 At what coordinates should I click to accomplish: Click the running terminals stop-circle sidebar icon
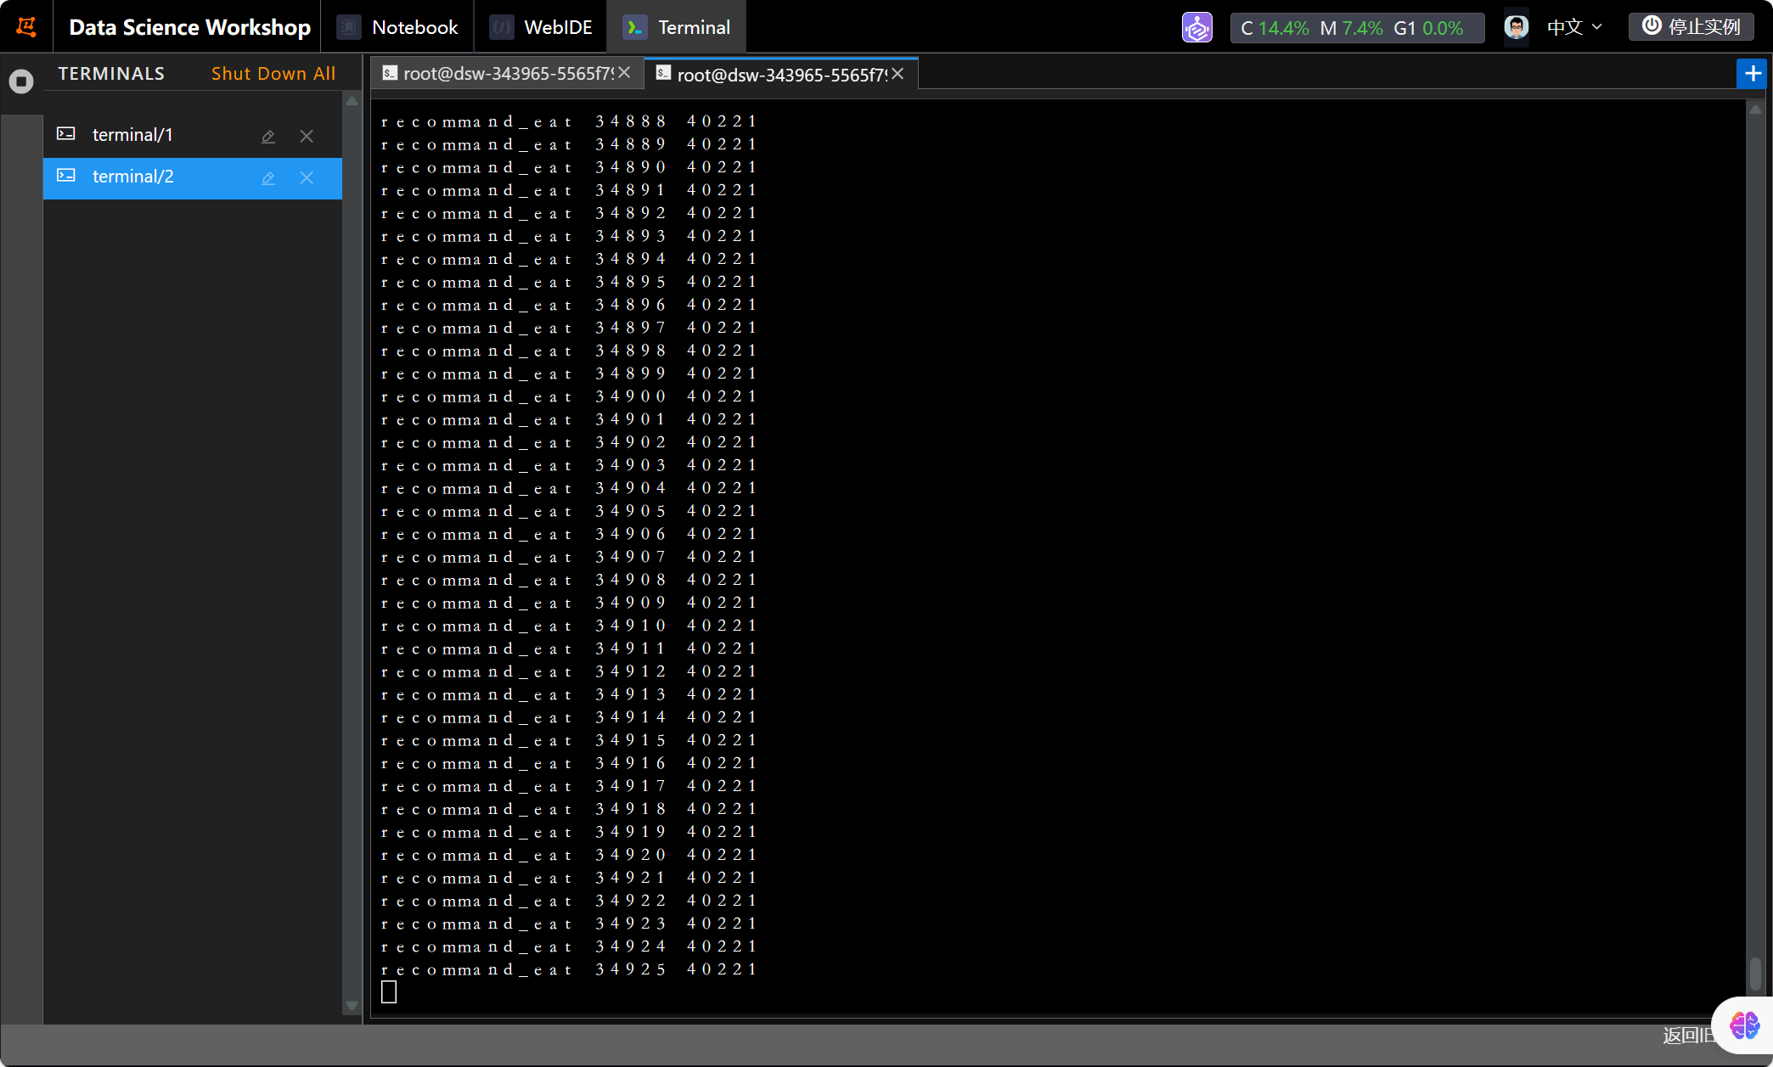(x=21, y=81)
